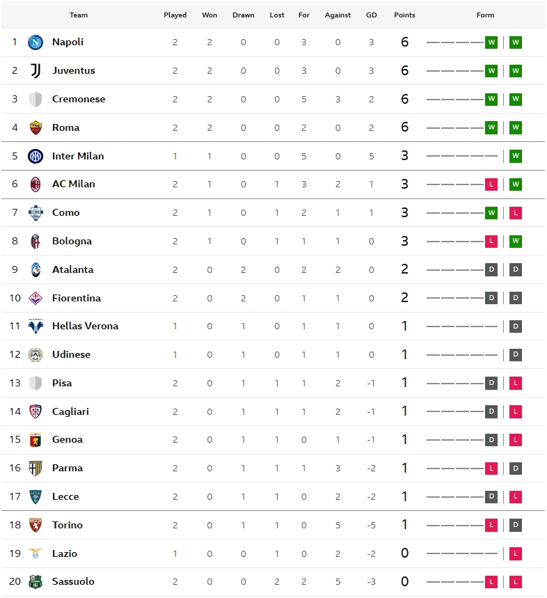Click the Sassuolo club badge

click(35, 582)
